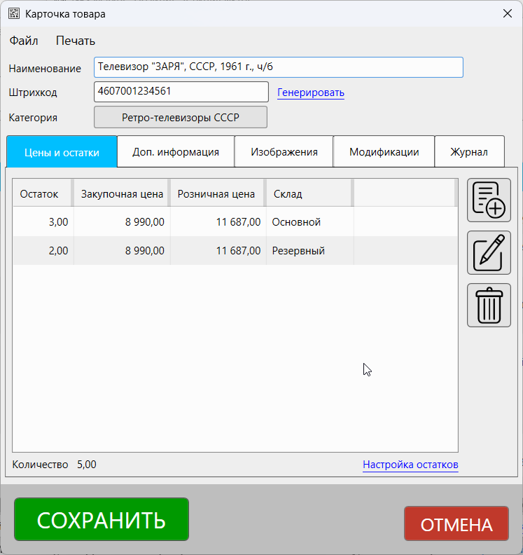Click the product card window icon
The width and height of the screenshot is (523, 555).
pos(13,13)
